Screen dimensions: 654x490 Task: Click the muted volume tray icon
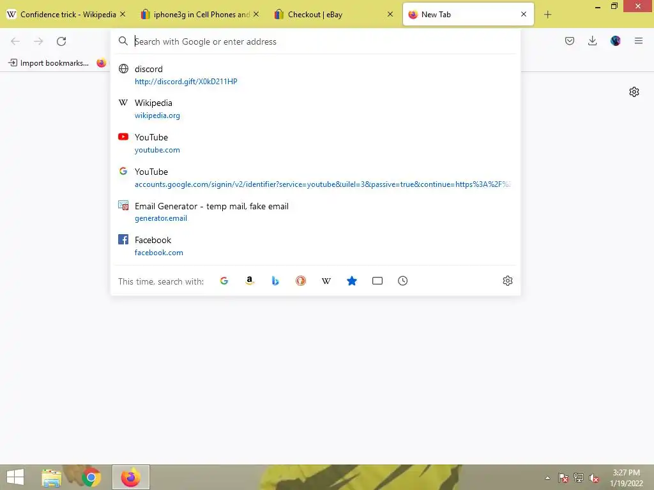click(593, 478)
